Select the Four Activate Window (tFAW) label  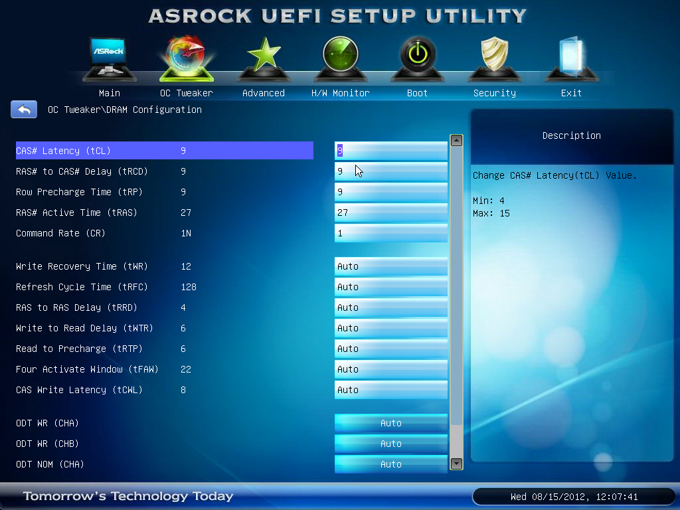tap(87, 369)
